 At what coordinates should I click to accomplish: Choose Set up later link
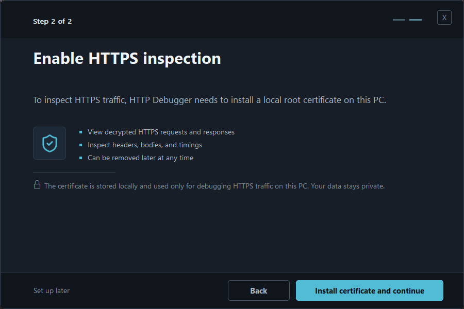coord(52,290)
